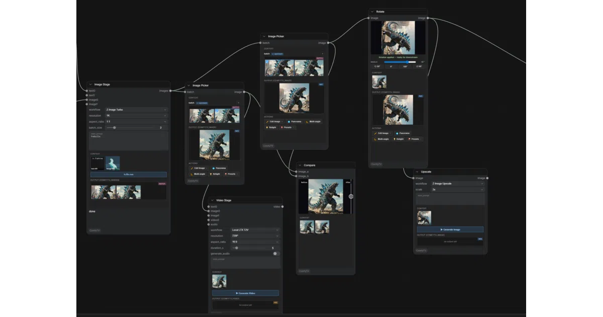Click the Compare node before/after divider handle
This screenshot has height=317, width=603.
click(351, 197)
